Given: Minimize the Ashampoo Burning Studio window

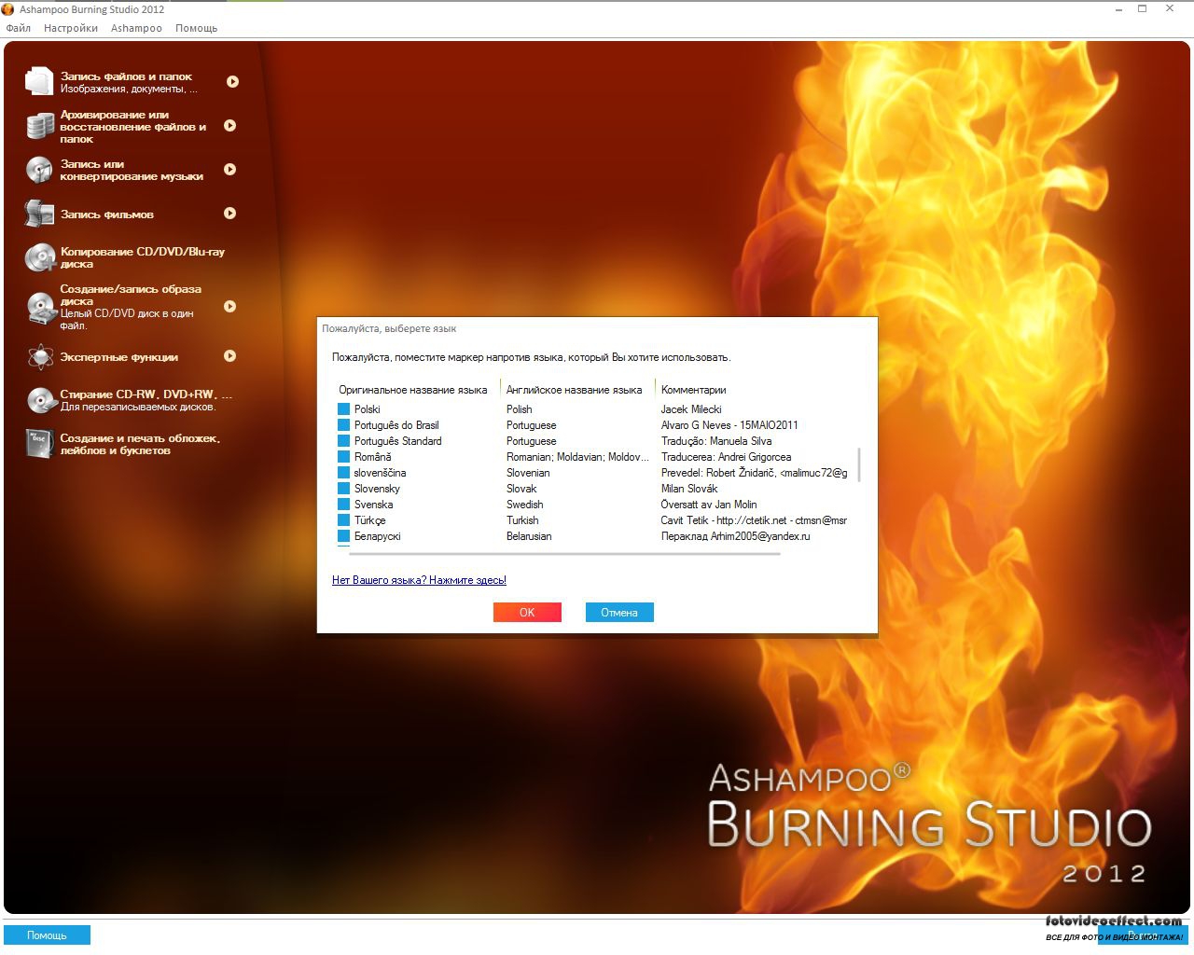Looking at the screenshot, I should point(1118,9).
